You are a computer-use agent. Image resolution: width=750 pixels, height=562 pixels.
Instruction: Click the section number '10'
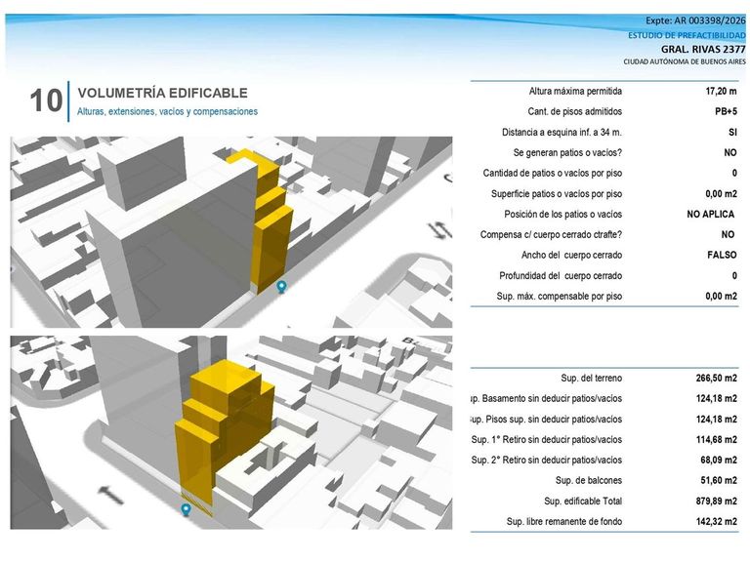[x=46, y=100]
